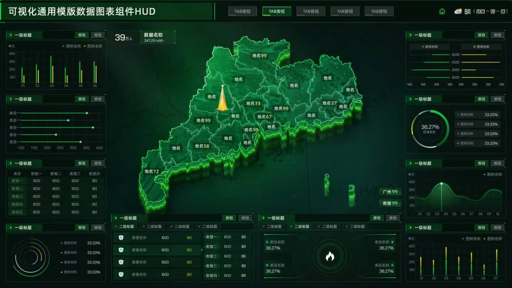Click the first shield icon in data list

point(121,238)
